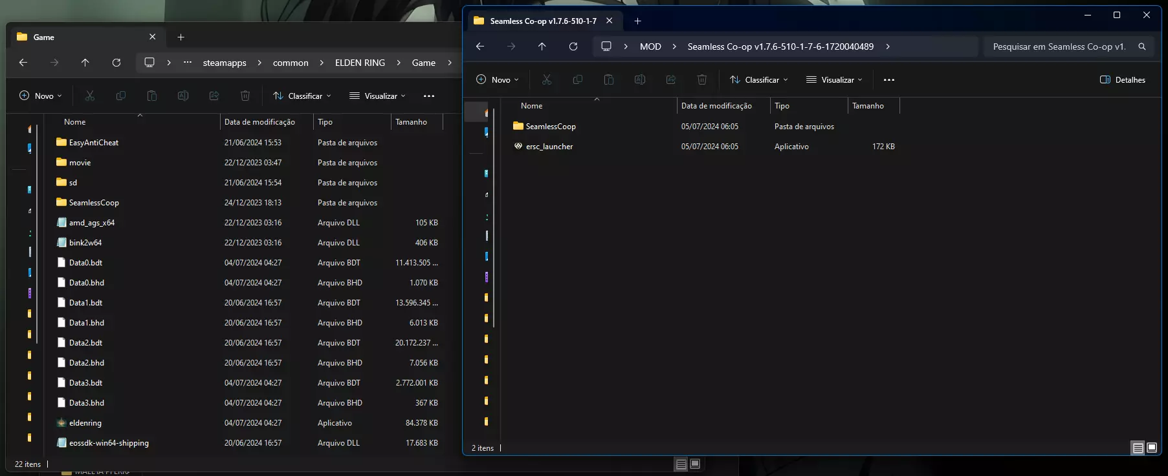The image size is (1168, 476).
Task: Navigate to ELDEN RING breadcrumb
Action: coord(360,63)
